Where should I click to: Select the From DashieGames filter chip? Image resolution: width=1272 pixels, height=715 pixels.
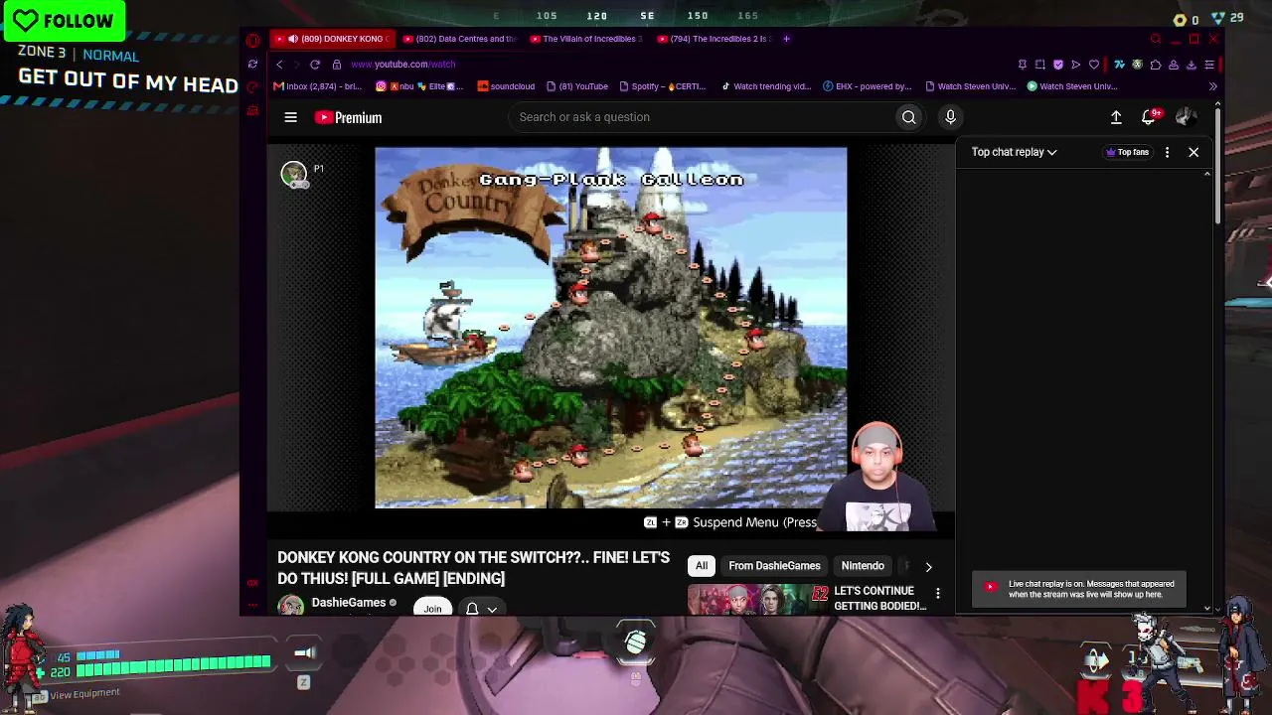774,566
